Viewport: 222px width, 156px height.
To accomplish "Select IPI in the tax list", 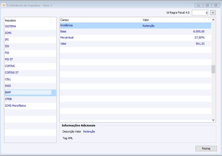I will point(30,40).
